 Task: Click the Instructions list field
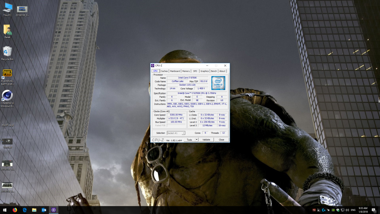click(x=197, y=105)
